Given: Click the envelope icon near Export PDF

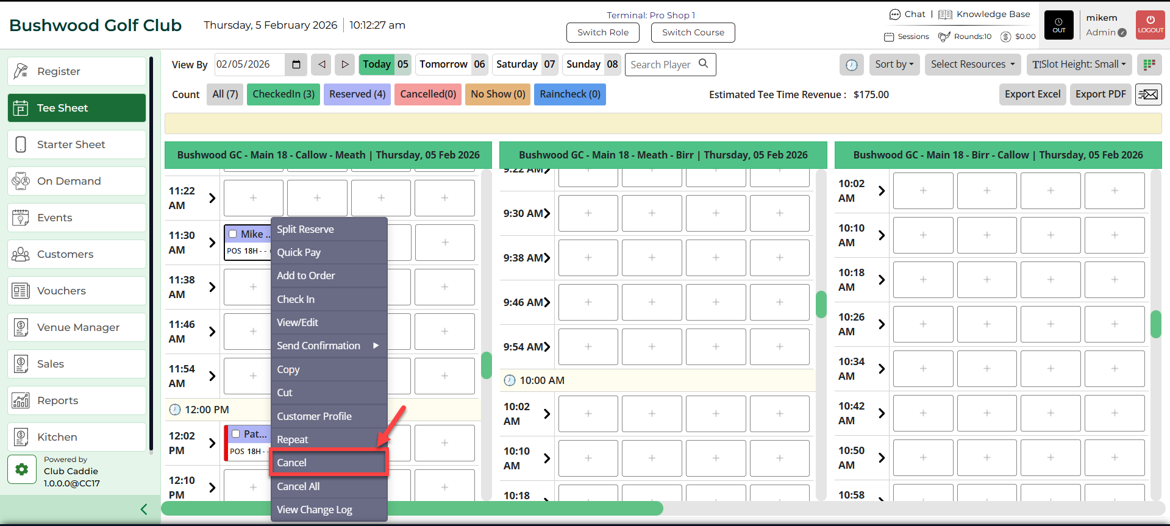Looking at the screenshot, I should point(1148,94).
